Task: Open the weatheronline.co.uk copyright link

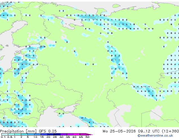Action: click(155, 135)
